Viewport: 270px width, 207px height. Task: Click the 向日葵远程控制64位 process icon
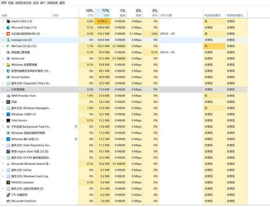8,34
